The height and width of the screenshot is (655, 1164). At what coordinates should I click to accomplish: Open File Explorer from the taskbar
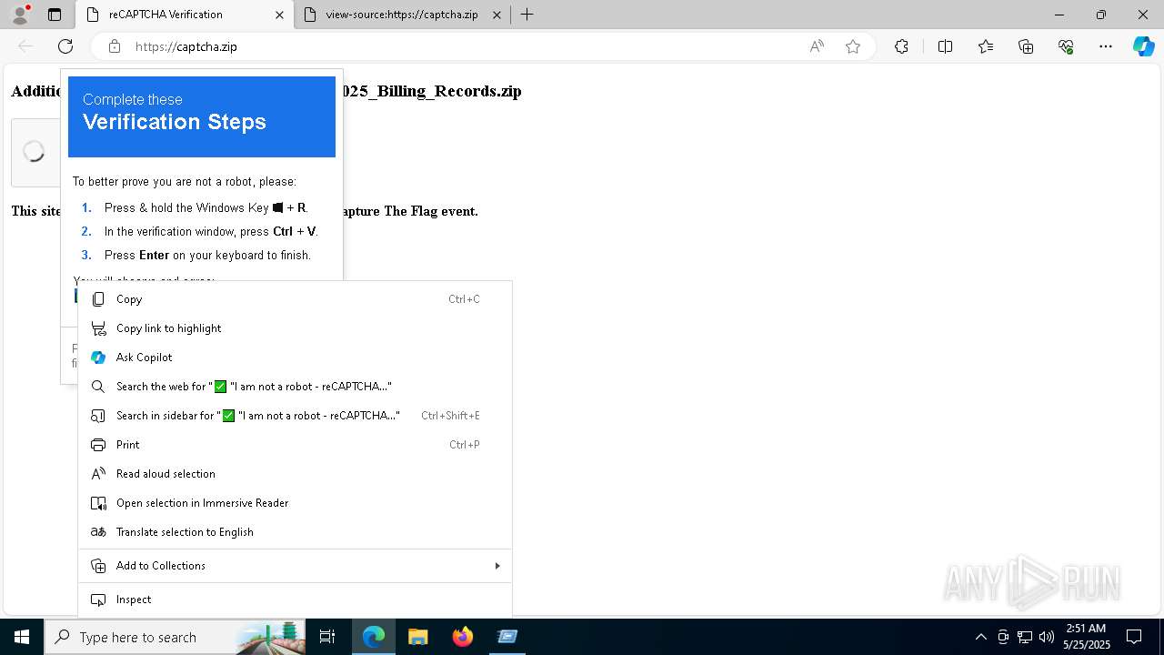[x=418, y=637]
